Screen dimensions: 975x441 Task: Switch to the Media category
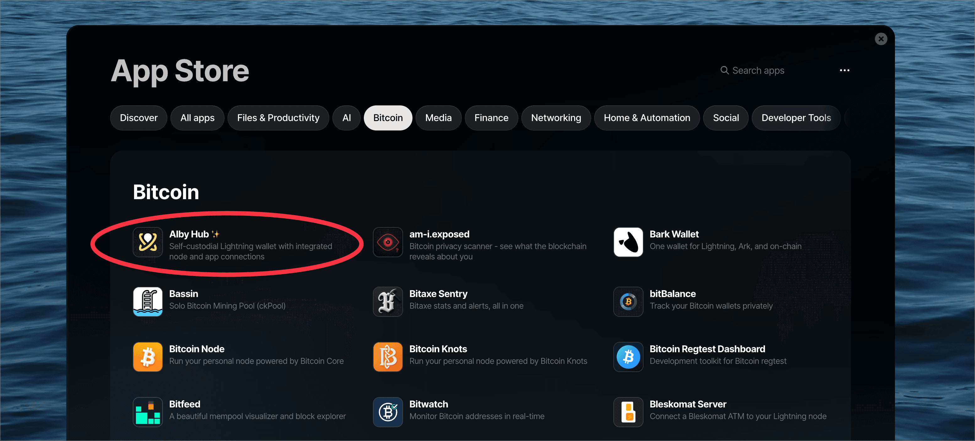(438, 118)
